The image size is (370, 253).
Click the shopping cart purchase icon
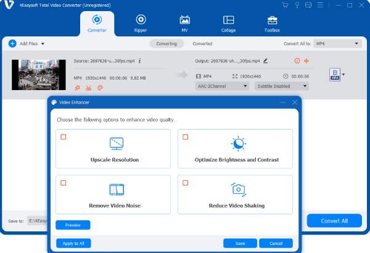point(285,5)
